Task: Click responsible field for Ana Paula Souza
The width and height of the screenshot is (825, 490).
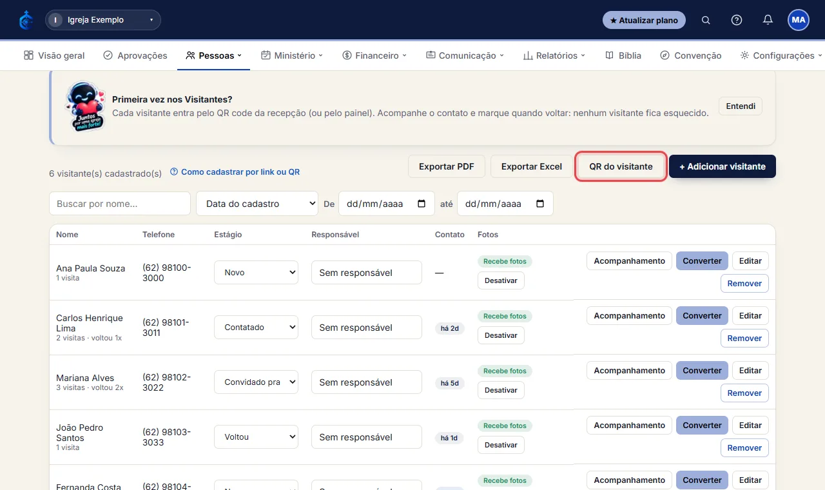Action: tap(367, 273)
